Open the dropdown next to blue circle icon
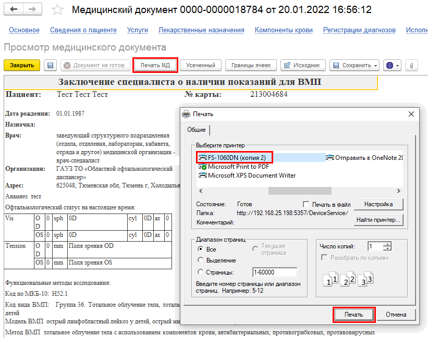 (x=398, y=66)
